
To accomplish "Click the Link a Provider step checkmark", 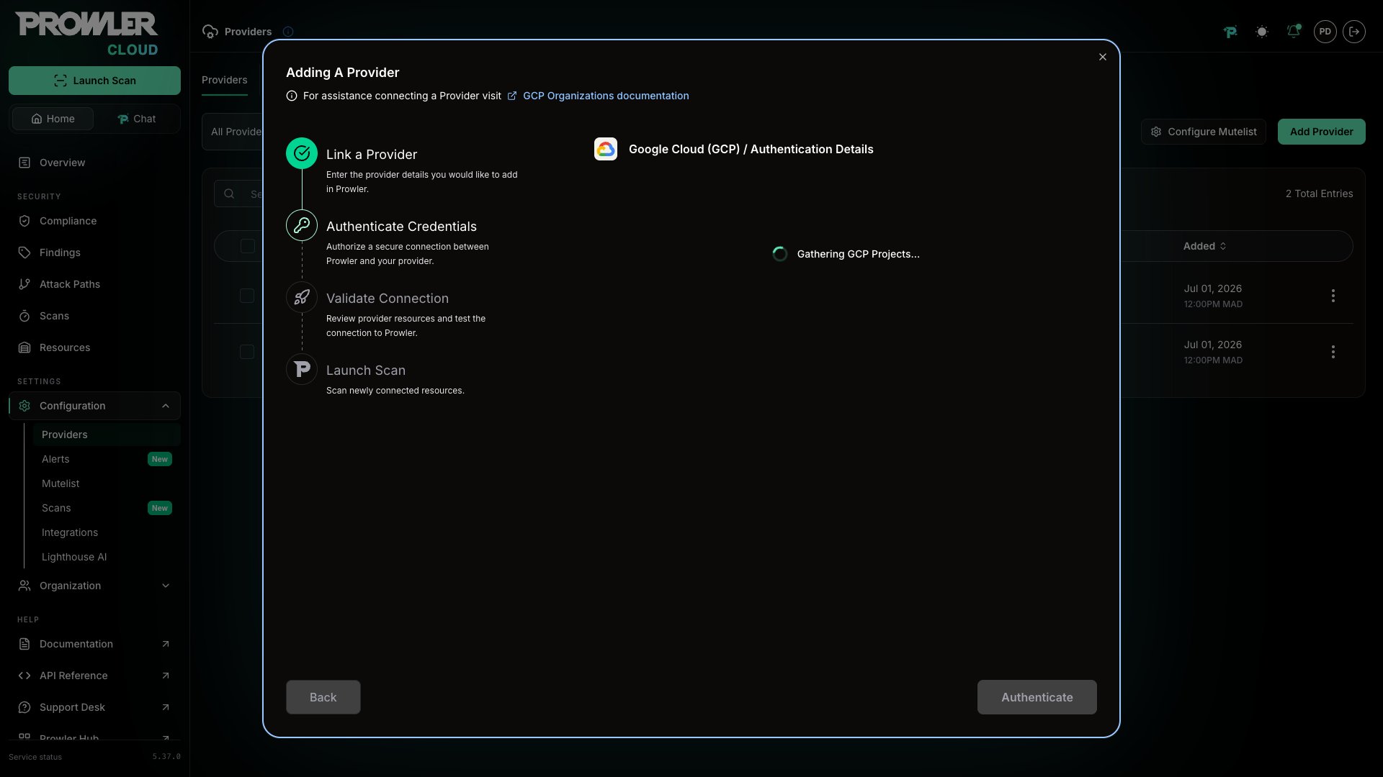I will click(x=302, y=153).
